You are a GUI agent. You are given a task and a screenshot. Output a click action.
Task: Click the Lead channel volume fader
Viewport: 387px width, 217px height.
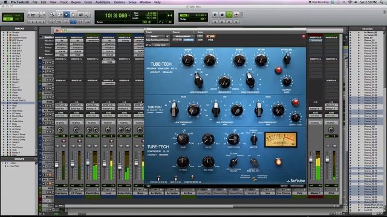pyautogui.click(x=104, y=163)
